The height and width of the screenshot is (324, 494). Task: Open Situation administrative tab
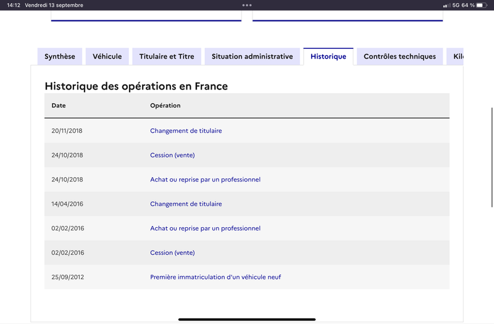pyautogui.click(x=252, y=57)
